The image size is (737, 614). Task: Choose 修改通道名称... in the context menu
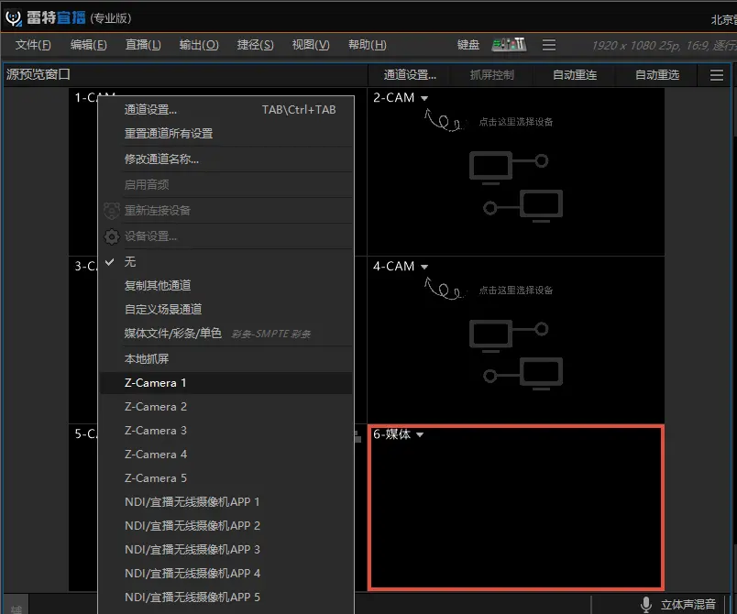[x=226, y=159]
